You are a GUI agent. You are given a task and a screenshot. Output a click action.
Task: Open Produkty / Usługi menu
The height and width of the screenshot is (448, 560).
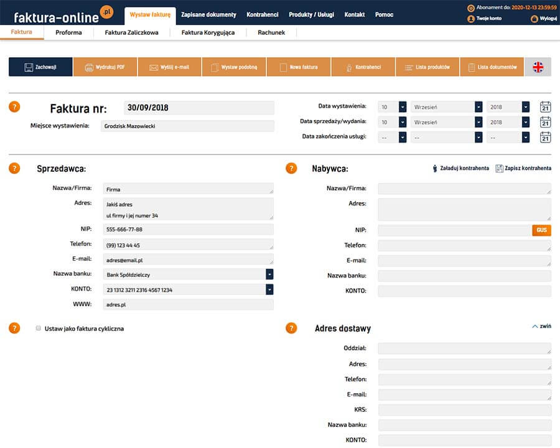[x=312, y=15]
